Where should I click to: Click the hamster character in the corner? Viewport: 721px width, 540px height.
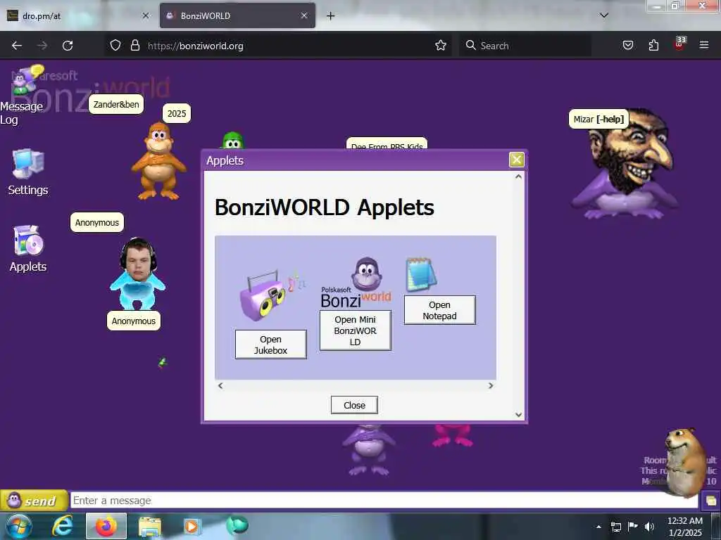pos(685,463)
